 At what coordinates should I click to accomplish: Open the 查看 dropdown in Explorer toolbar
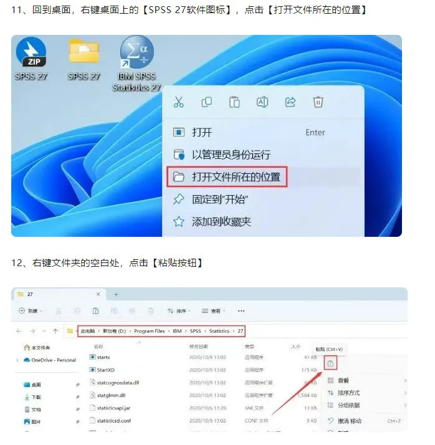(213, 311)
